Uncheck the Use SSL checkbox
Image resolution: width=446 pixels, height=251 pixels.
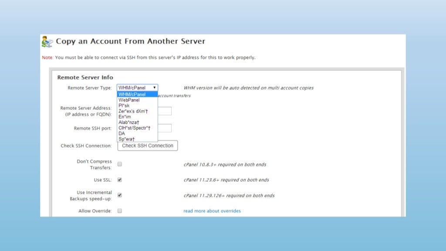tap(120, 180)
